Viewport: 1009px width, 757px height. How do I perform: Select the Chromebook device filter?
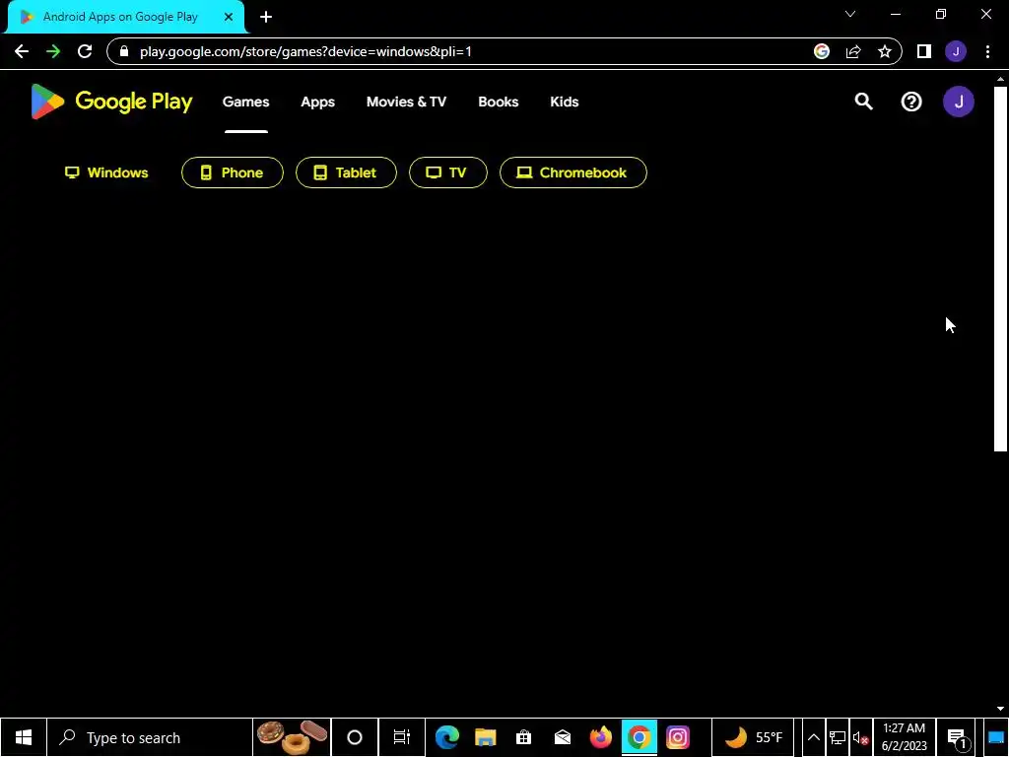[573, 172]
